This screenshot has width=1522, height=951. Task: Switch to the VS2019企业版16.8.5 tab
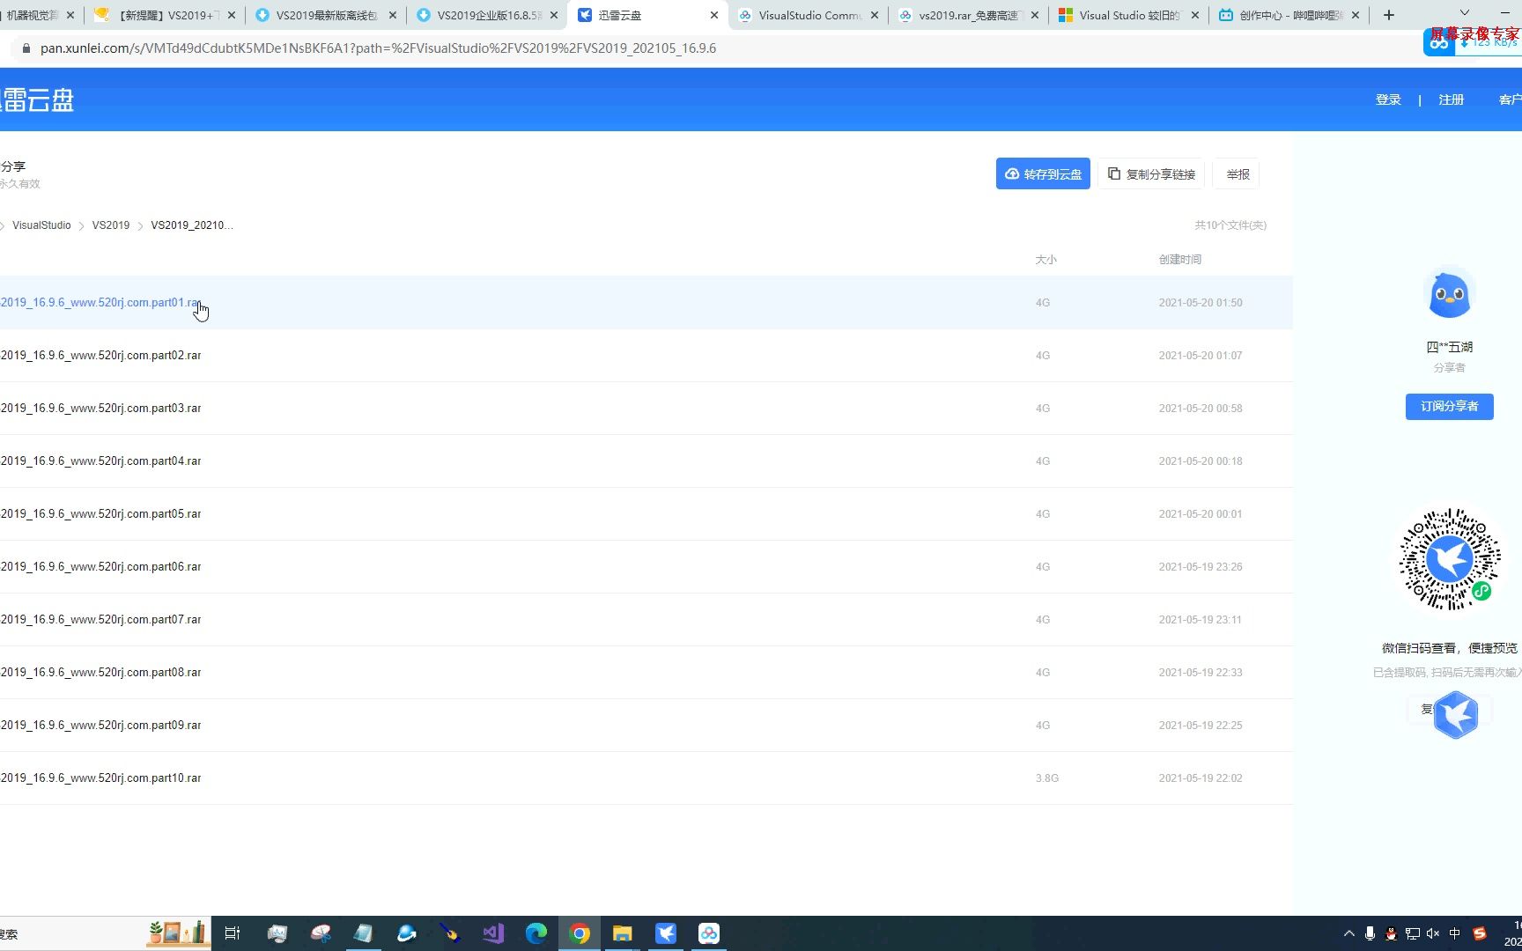click(x=486, y=15)
